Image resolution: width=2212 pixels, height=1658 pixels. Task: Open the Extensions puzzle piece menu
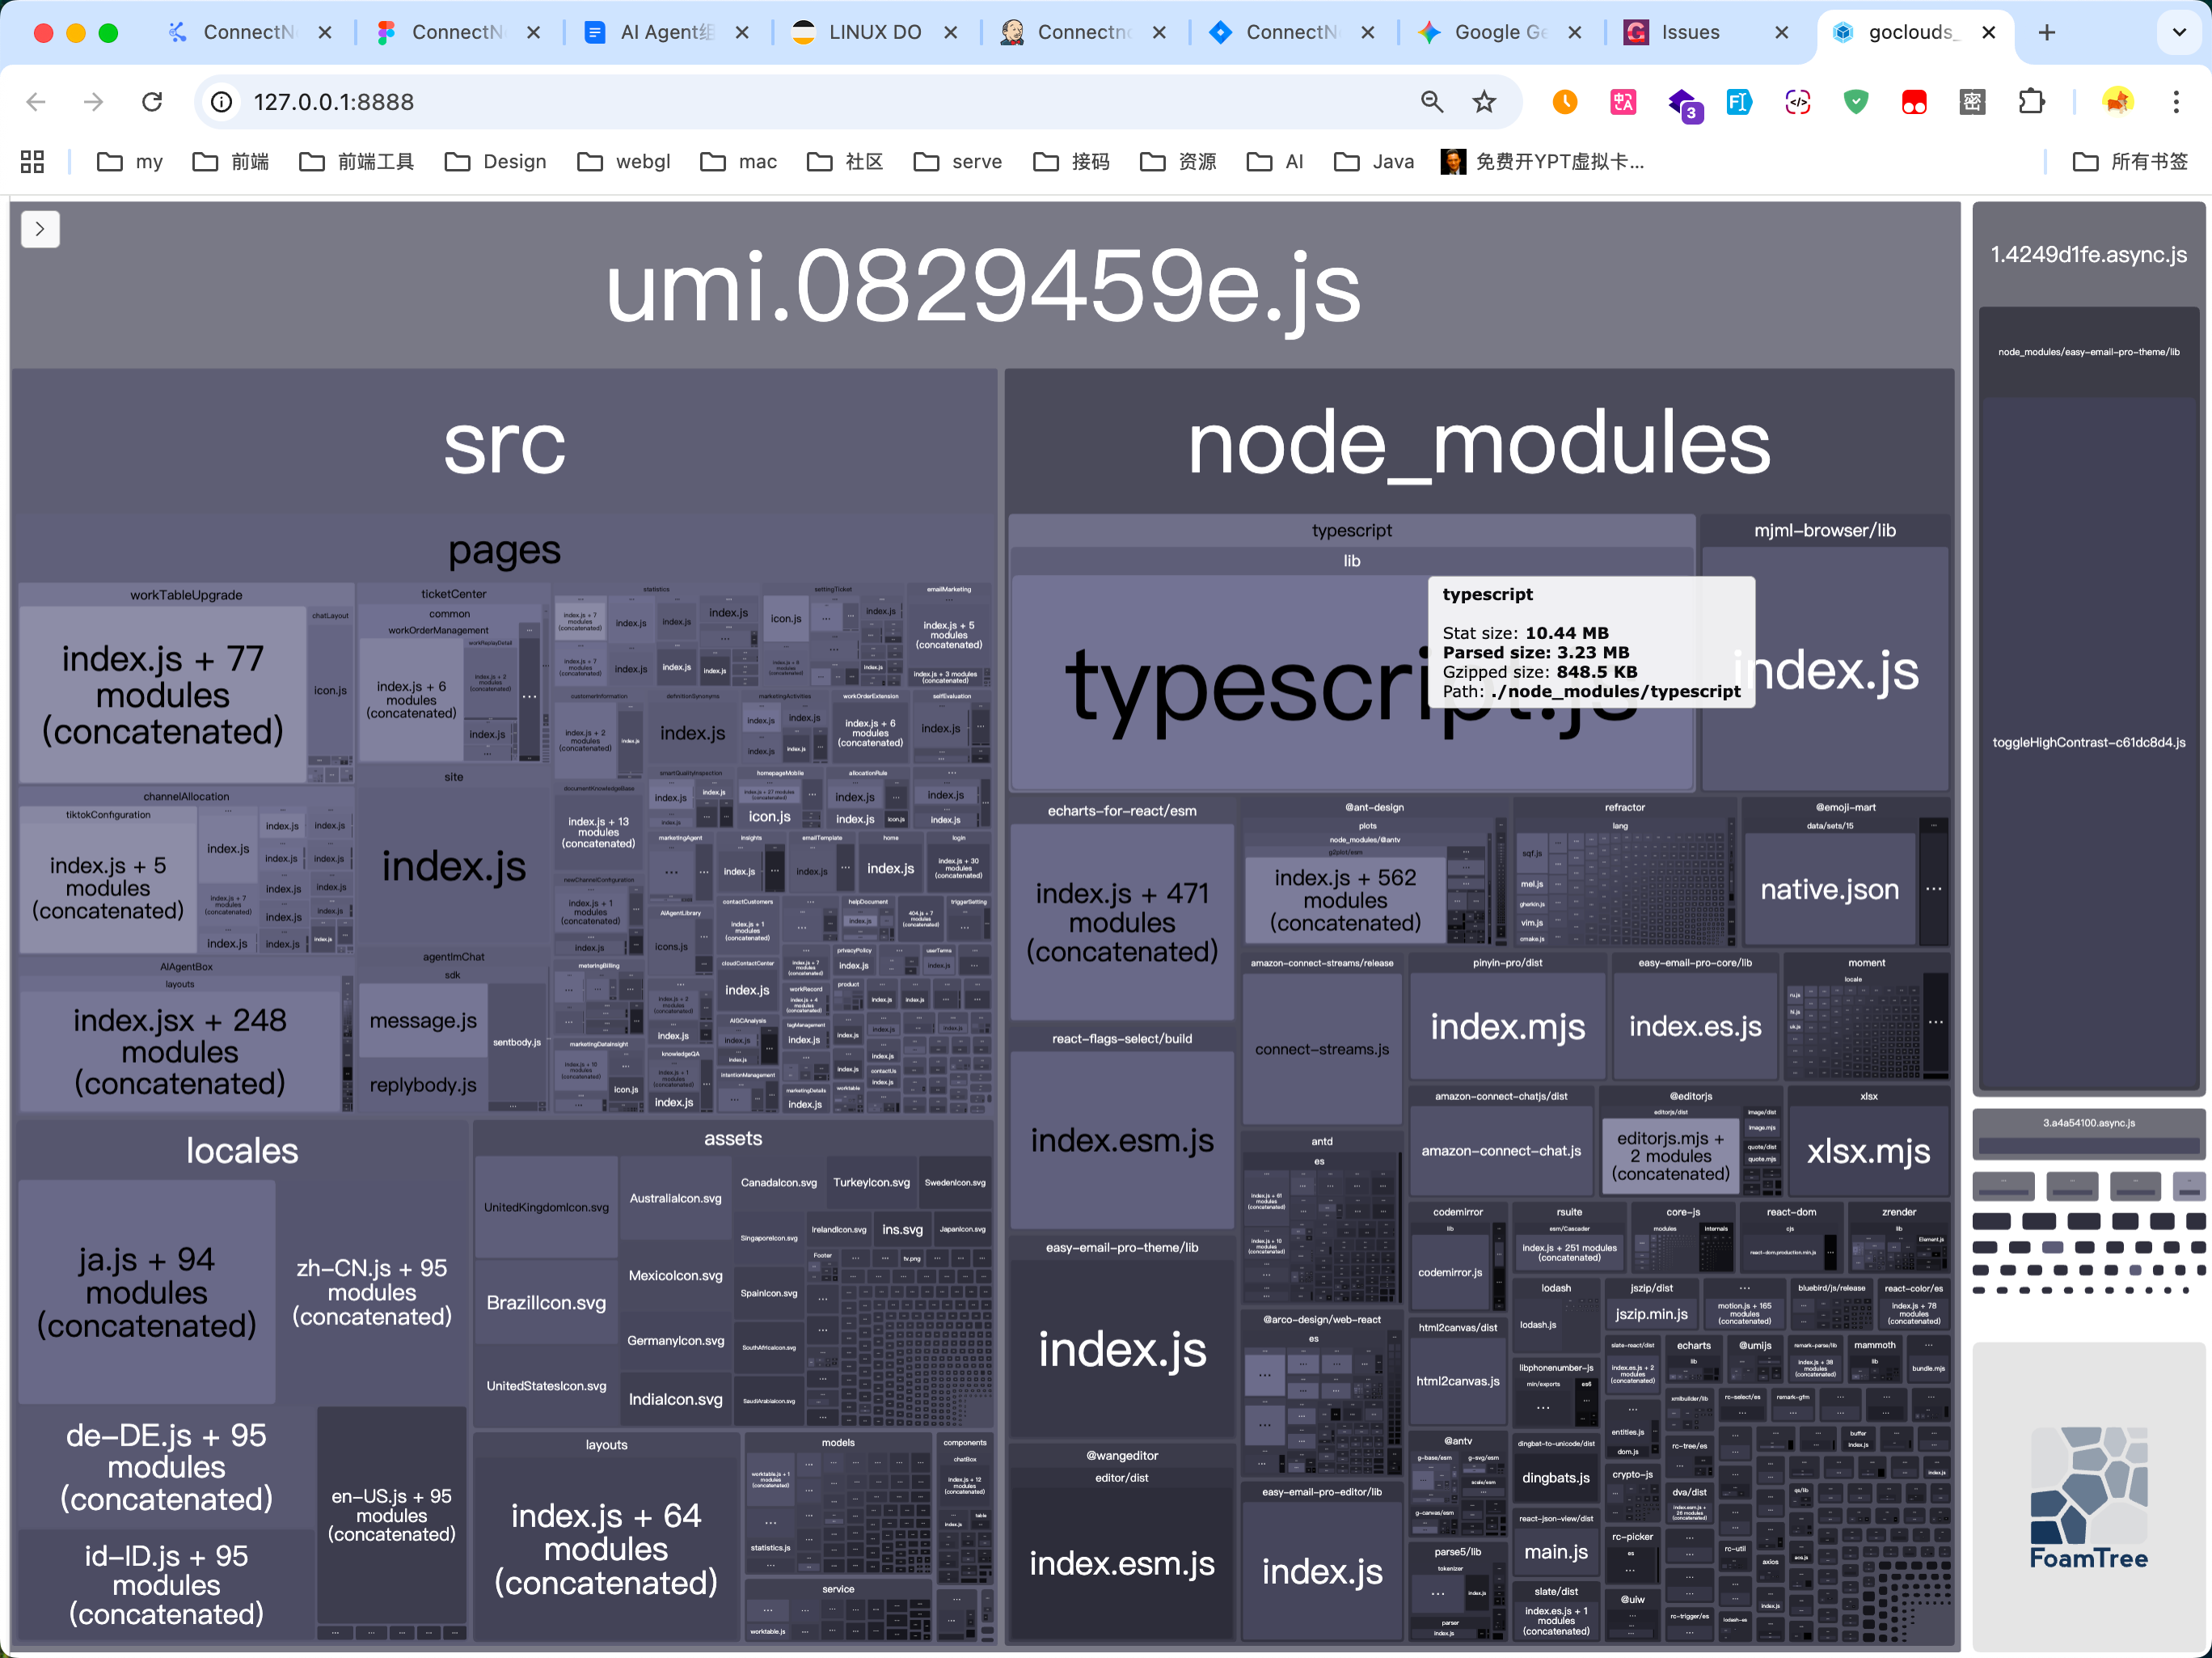coord(2031,102)
